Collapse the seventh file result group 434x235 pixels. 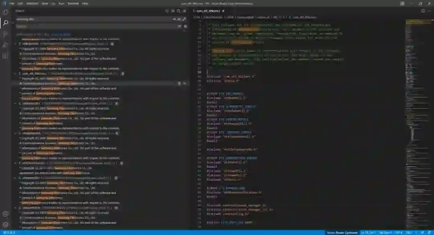16,208
